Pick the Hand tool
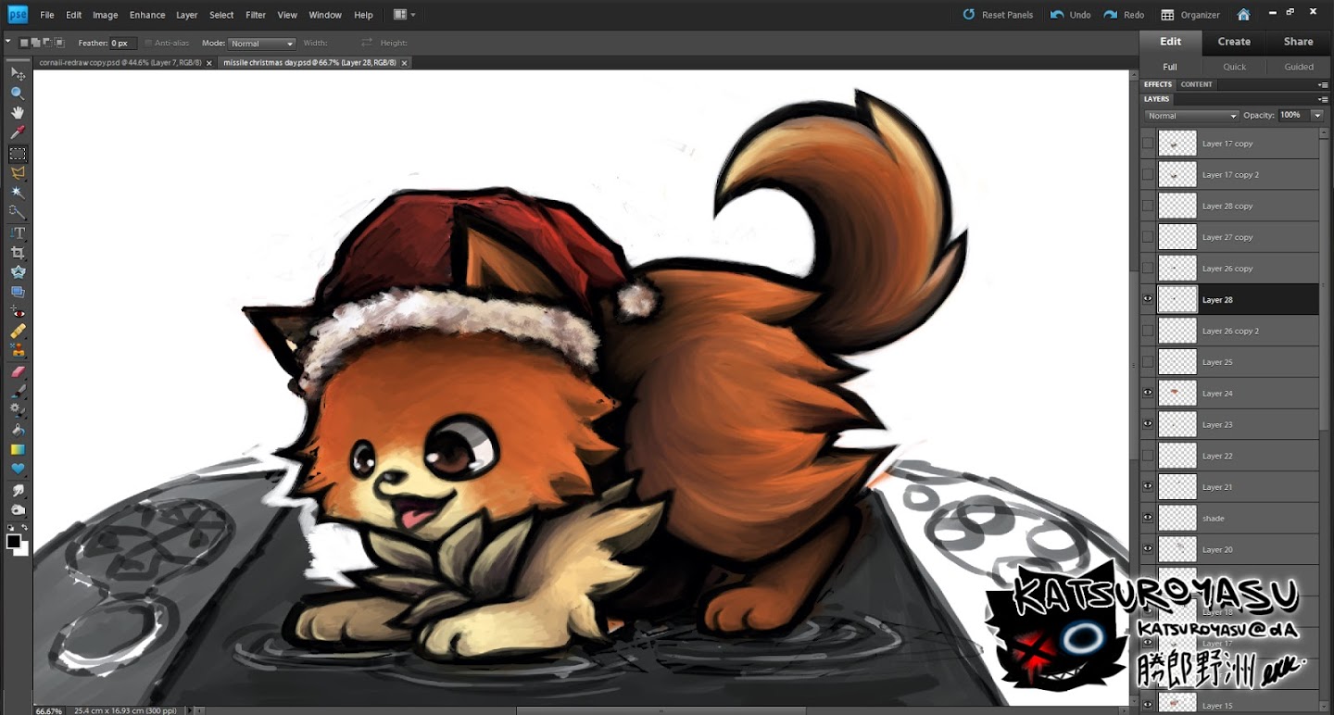 click(x=18, y=113)
